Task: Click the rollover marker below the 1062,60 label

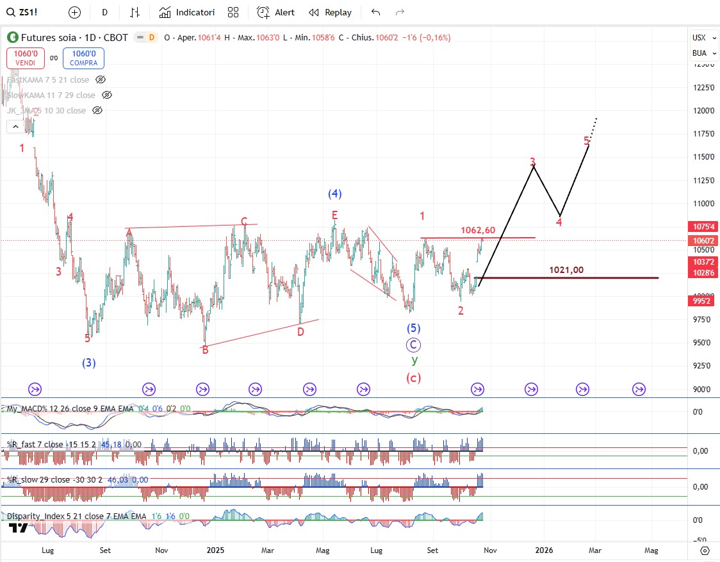Action: coord(478,390)
